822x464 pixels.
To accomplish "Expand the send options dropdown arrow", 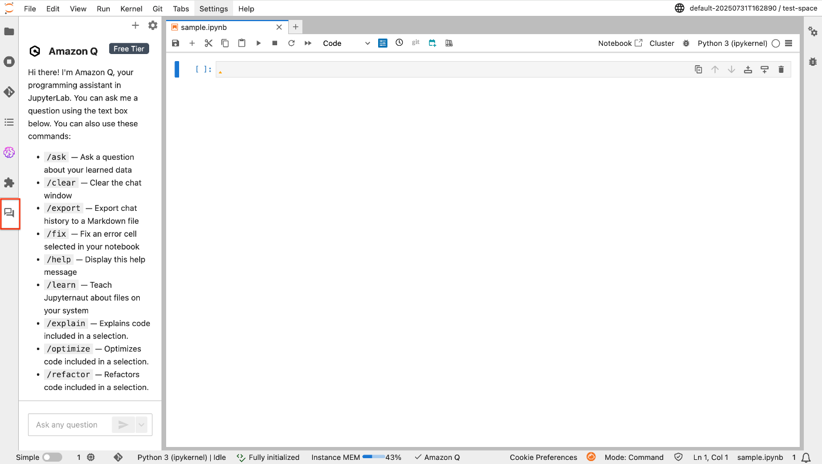I will click(x=141, y=425).
